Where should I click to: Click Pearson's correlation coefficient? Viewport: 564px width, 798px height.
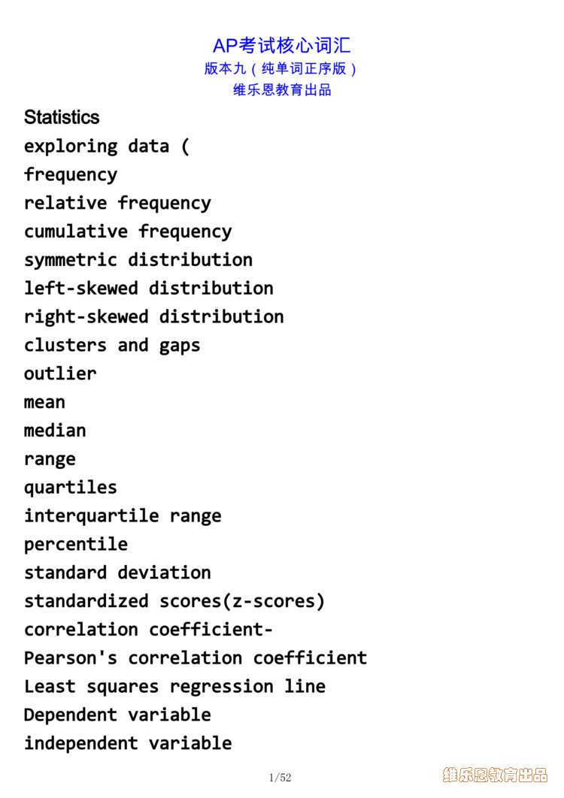(196, 658)
